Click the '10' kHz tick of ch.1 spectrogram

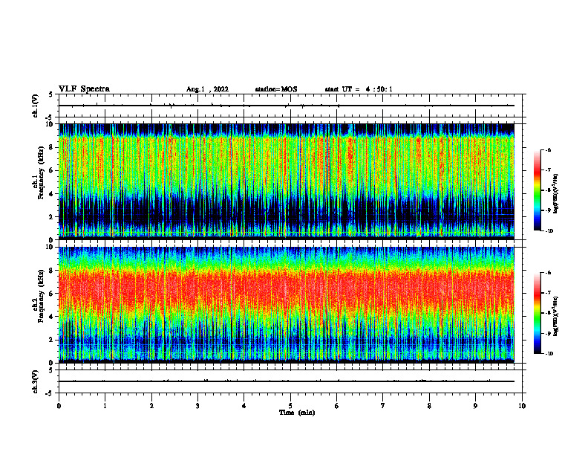[x=50, y=124]
